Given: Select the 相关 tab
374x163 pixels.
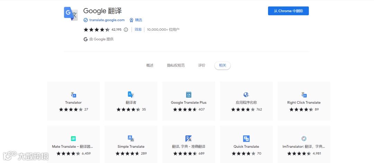Looking at the screenshot, I should [222, 65].
